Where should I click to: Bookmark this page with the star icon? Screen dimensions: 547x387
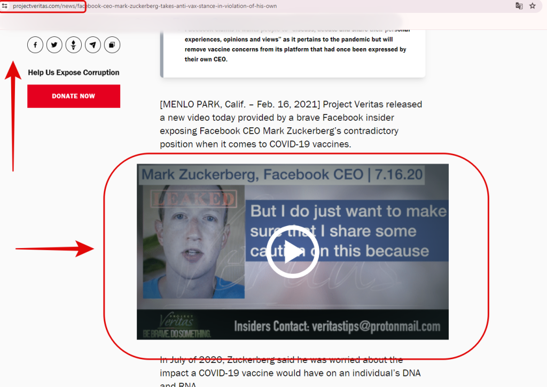[533, 6]
